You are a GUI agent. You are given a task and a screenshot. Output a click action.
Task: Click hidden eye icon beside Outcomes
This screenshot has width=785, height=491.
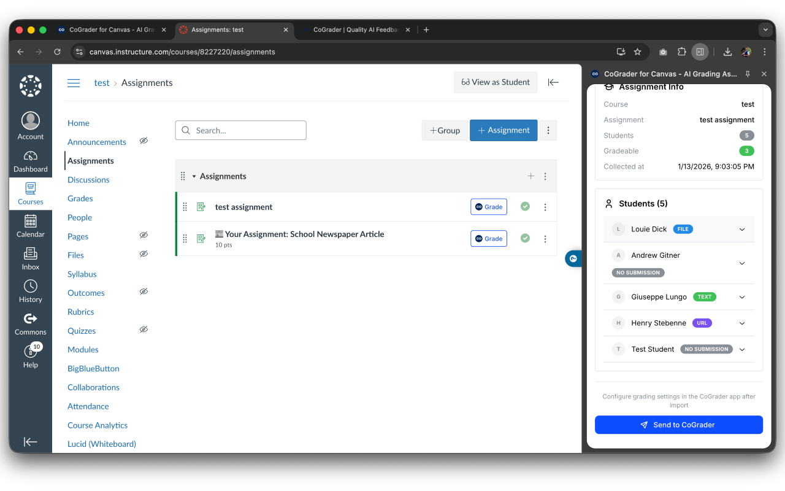(144, 292)
